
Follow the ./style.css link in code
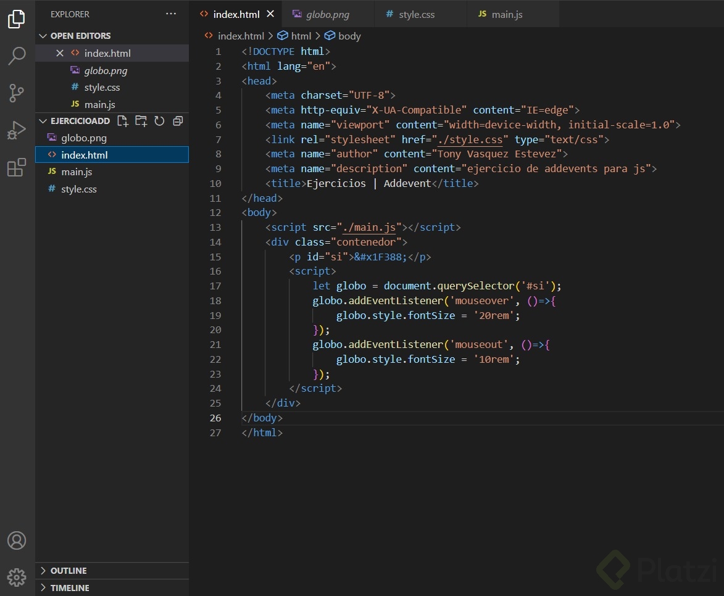coord(470,139)
